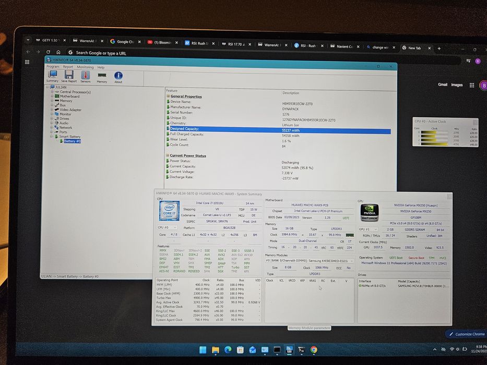This screenshot has height=365, width=487.
Task: Click the NVMe x4 8.0 GT/s drive entry
Action: [x=404, y=286]
